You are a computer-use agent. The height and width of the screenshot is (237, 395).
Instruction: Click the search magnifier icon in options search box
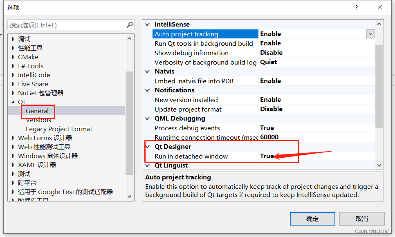(130, 25)
